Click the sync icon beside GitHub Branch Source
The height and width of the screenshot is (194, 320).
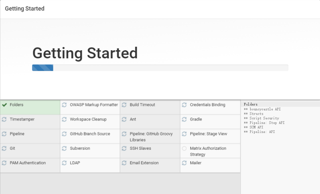coord(64,134)
